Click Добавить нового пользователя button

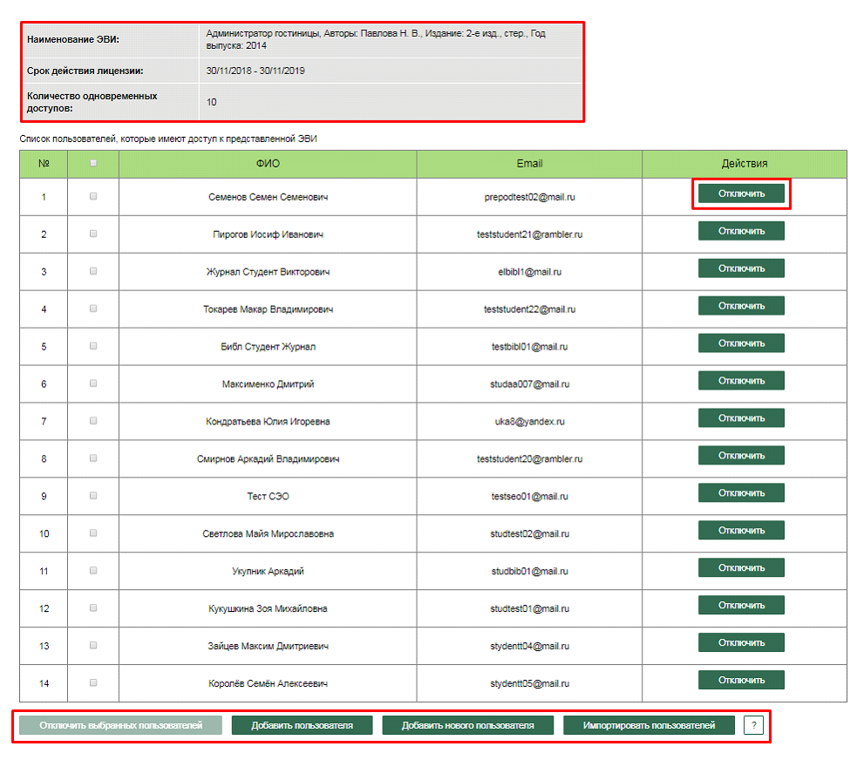pyautogui.click(x=468, y=725)
